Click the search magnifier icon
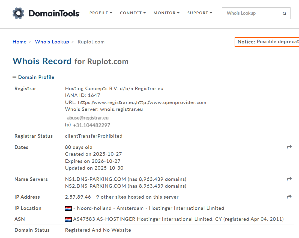The width and height of the screenshot is (299, 238). [x=284, y=13]
